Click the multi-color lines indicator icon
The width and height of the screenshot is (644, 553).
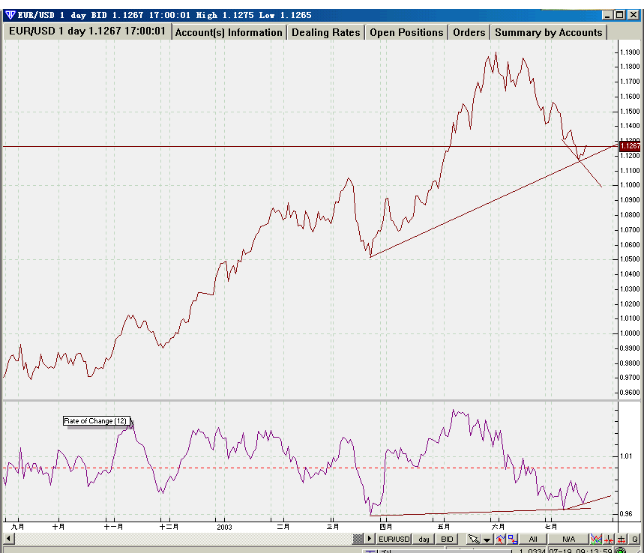click(x=596, y=539)
